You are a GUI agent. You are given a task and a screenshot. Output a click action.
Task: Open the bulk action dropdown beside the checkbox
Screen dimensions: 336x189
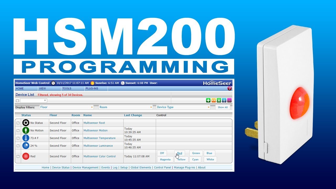click(x=34, y=101)
